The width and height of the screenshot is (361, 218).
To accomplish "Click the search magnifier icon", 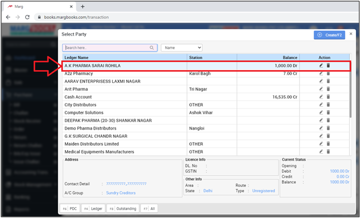I will 152,48.
